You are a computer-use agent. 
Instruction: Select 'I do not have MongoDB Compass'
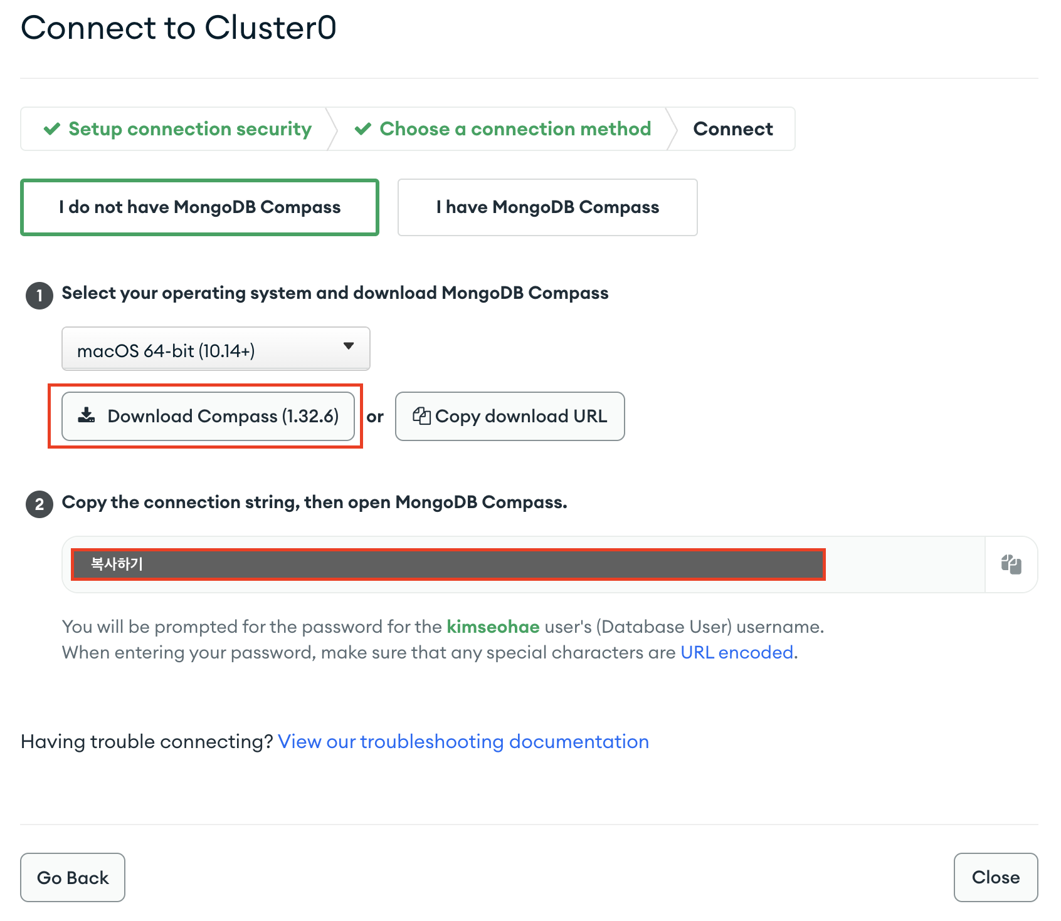coord(199,207)
